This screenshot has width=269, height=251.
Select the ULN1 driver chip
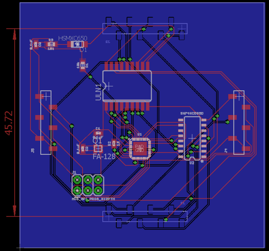[x=127, y=86]
